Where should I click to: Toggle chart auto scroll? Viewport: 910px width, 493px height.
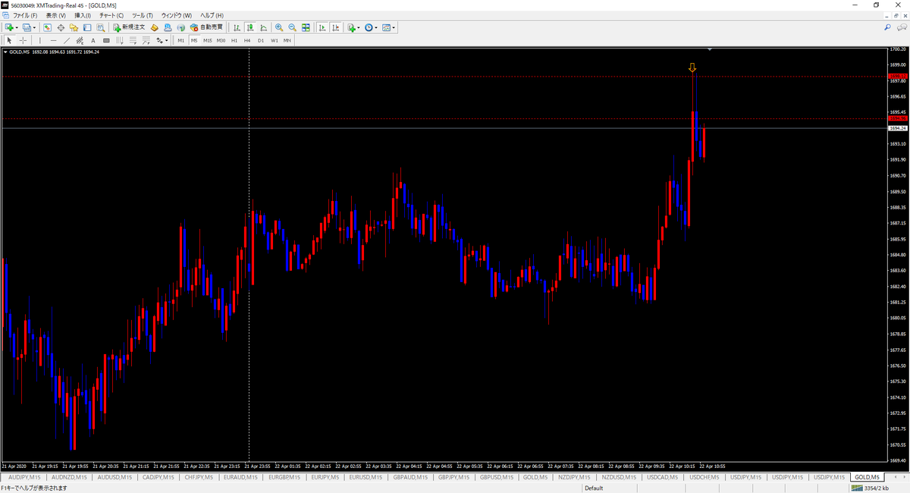[322, 27]
